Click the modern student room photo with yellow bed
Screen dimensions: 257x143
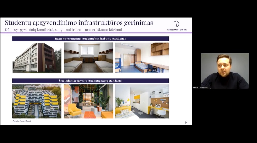[142, 101]
